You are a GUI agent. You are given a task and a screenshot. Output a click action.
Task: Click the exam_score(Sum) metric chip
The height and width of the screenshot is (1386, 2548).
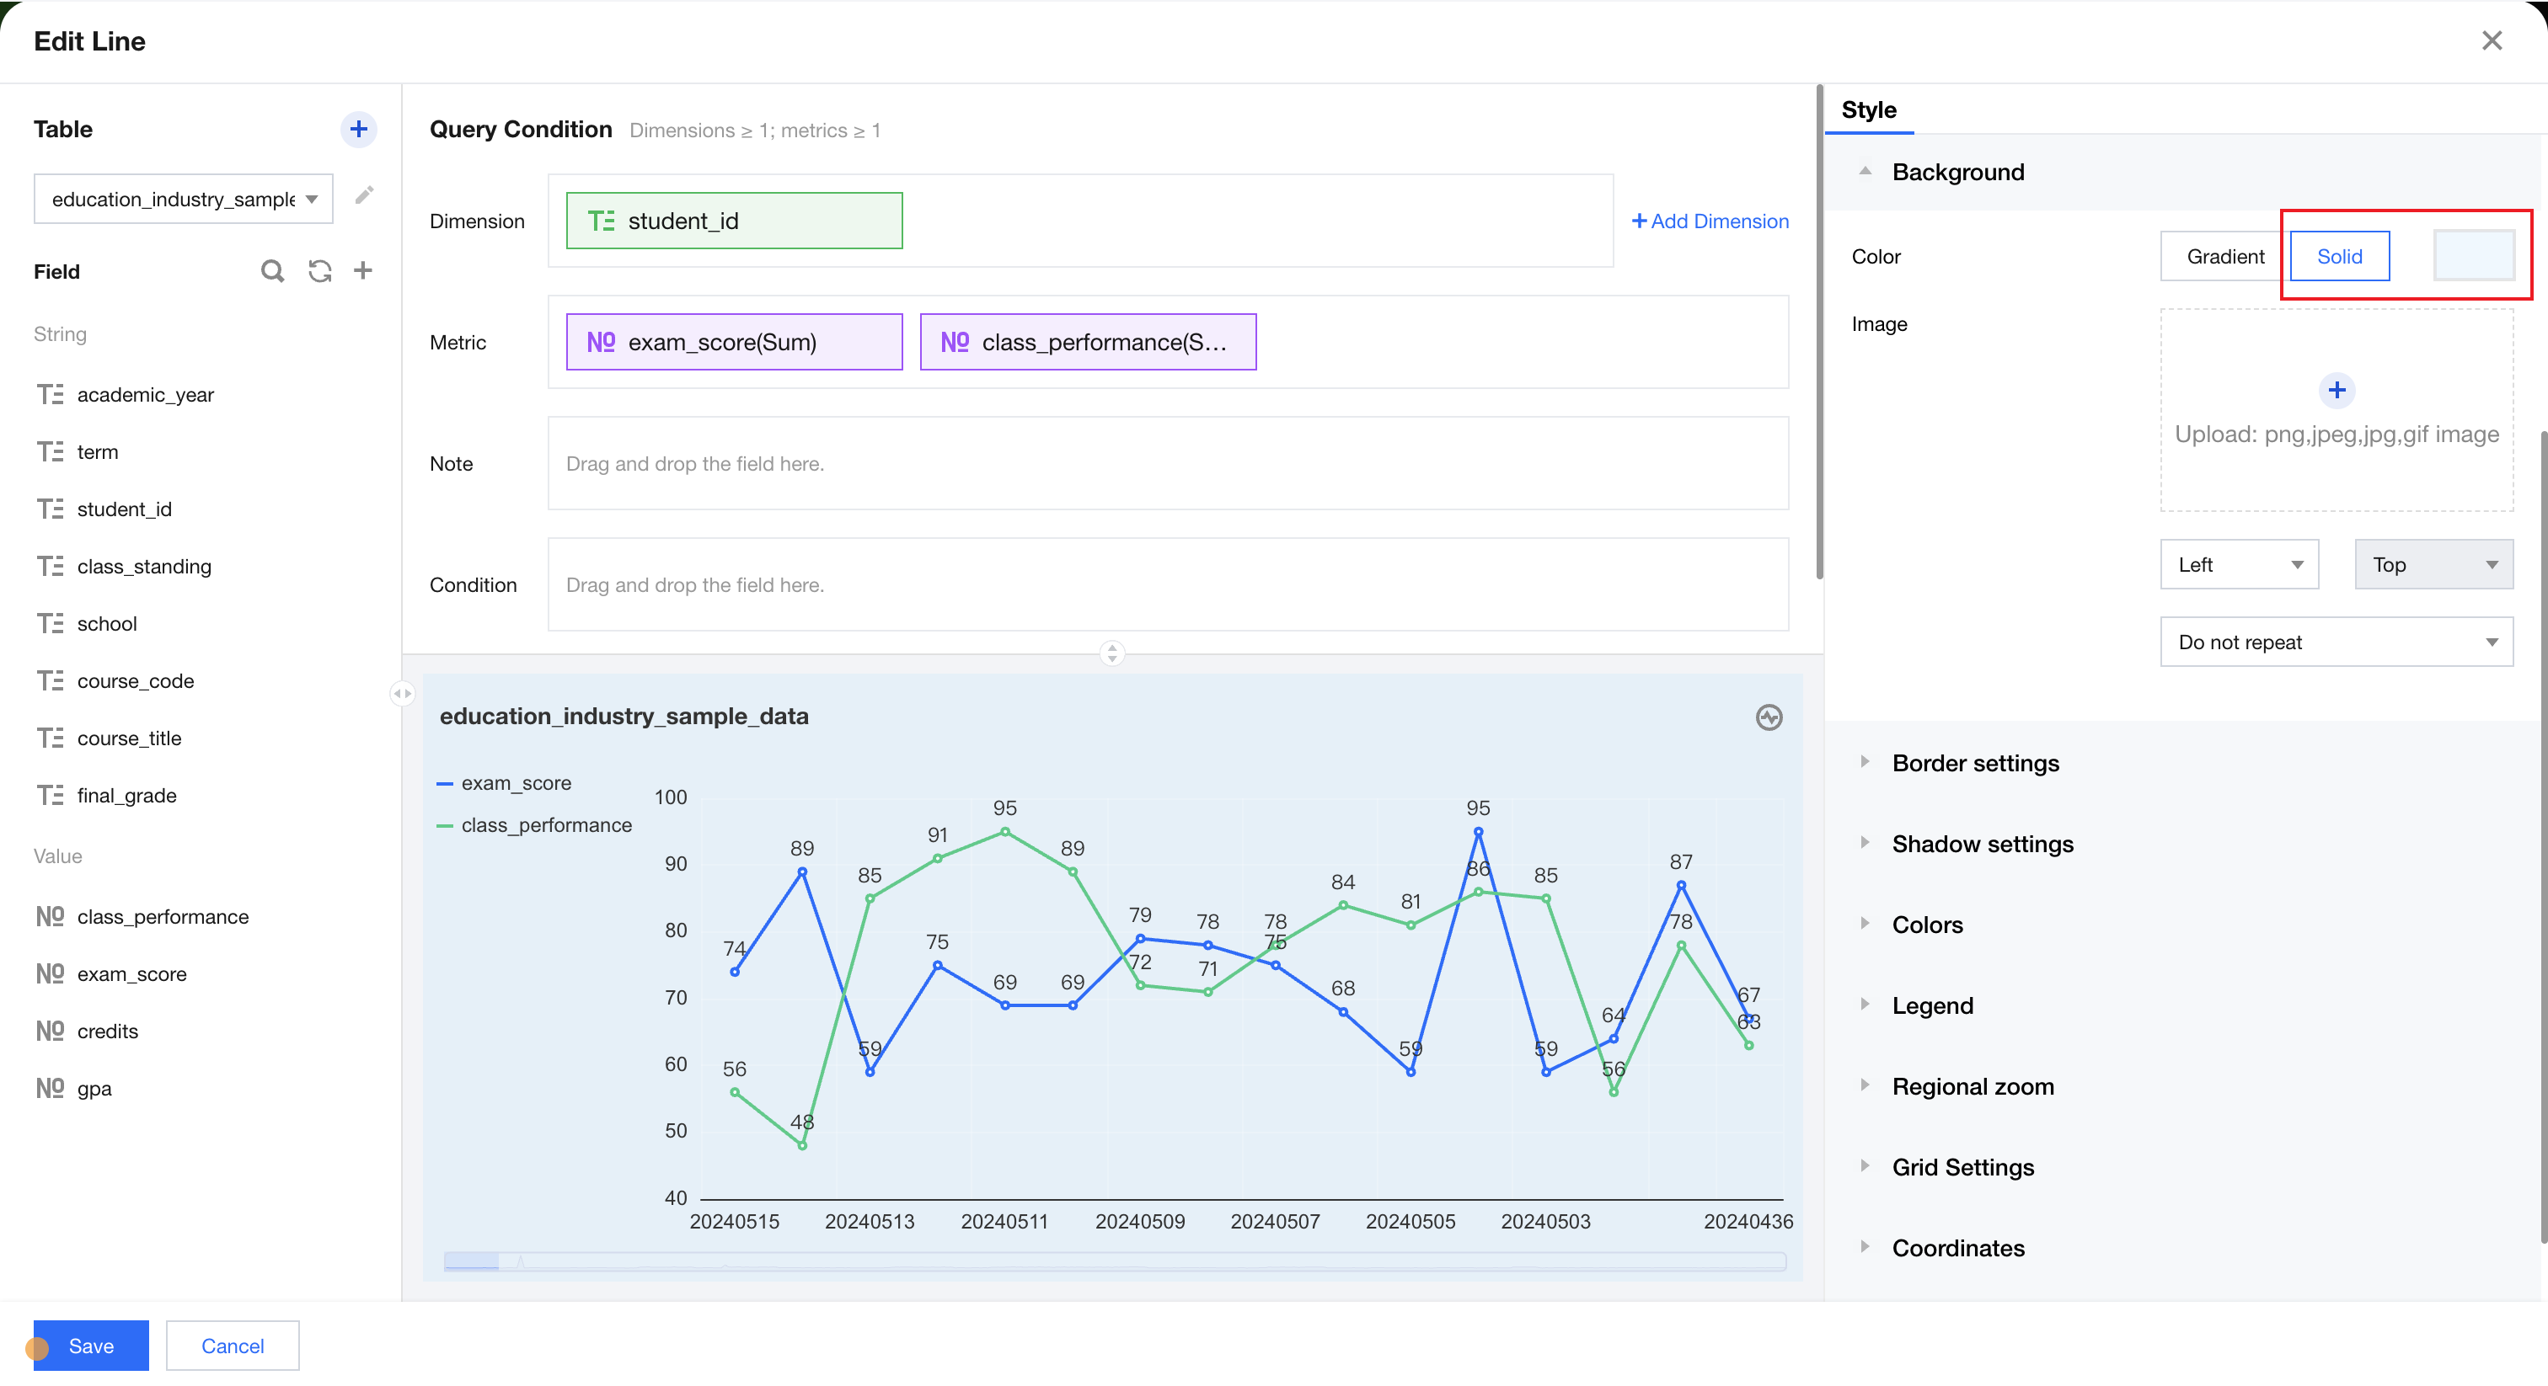734,342
